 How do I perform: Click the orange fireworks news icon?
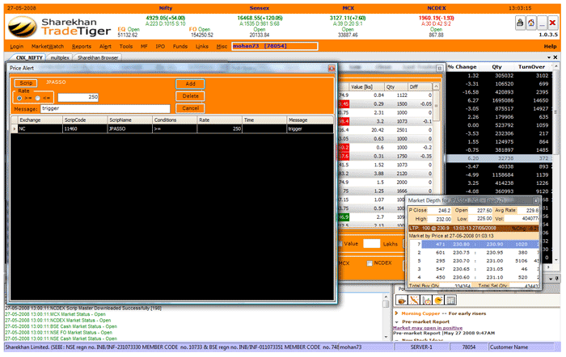click(x=414, y=300)
